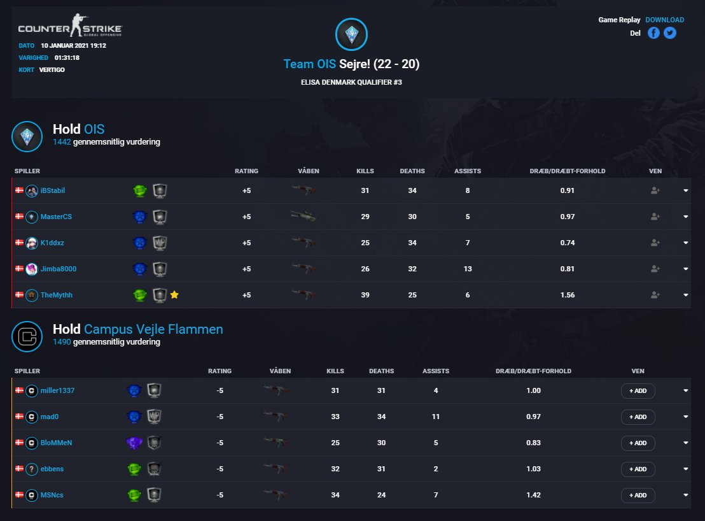This screenshot has height=521, width=705.
Task: Click TheMythh's green rank badge
Action: [140, 295]
